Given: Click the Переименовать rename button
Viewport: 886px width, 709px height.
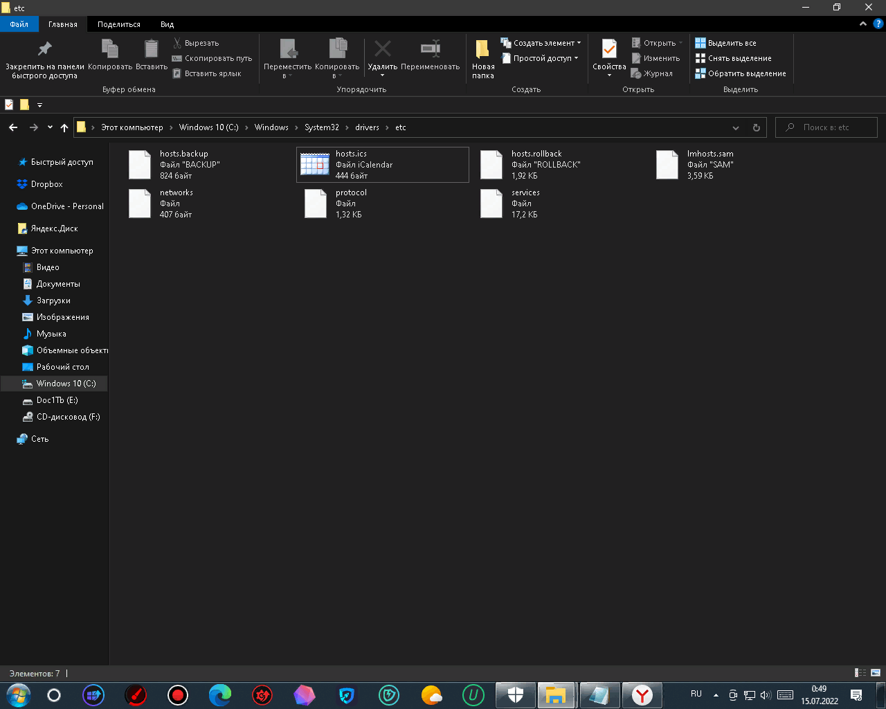Looking at the screenshot, I should pyautogui.click(x=430, y=55).
